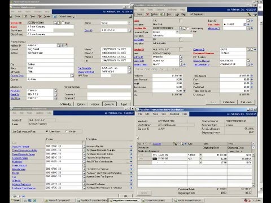Open Batch ID lookup in Payables Transaction Entry

pos(248,20)
